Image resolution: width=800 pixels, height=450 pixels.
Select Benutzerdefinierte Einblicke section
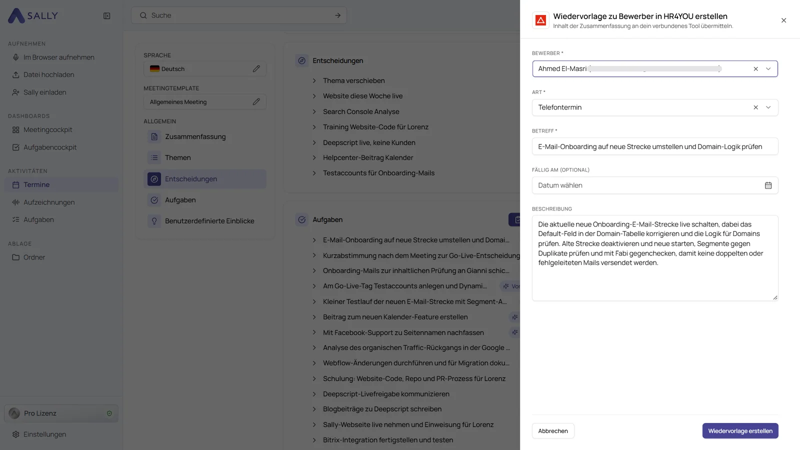204,221
